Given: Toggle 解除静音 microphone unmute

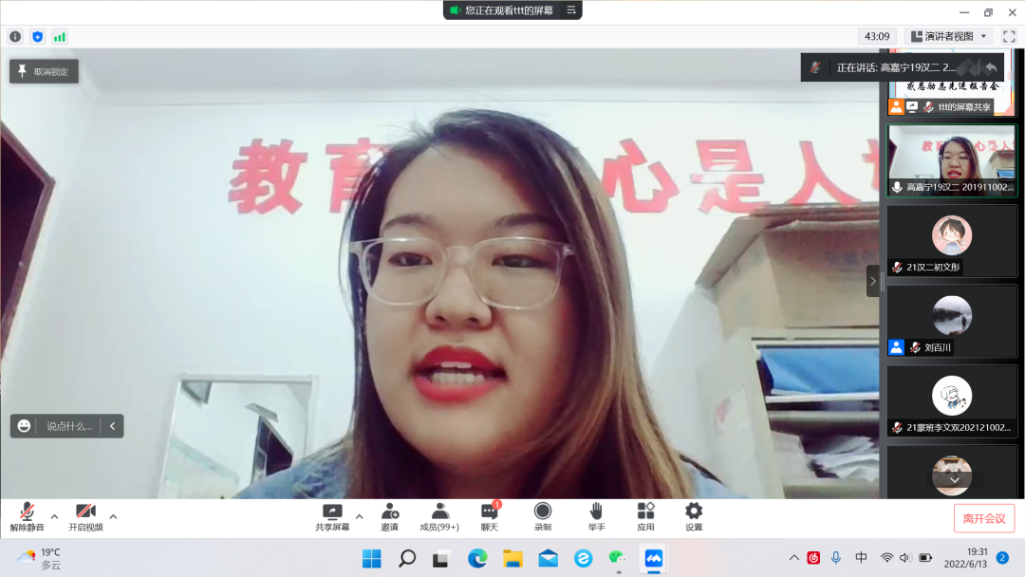Looking at the screenshot, I should (27, 516).
